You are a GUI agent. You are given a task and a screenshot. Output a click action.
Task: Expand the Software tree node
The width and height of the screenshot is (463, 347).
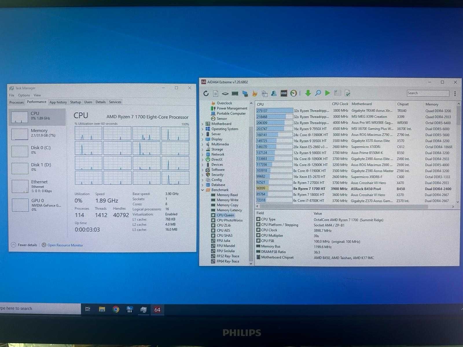pos(202,169)
